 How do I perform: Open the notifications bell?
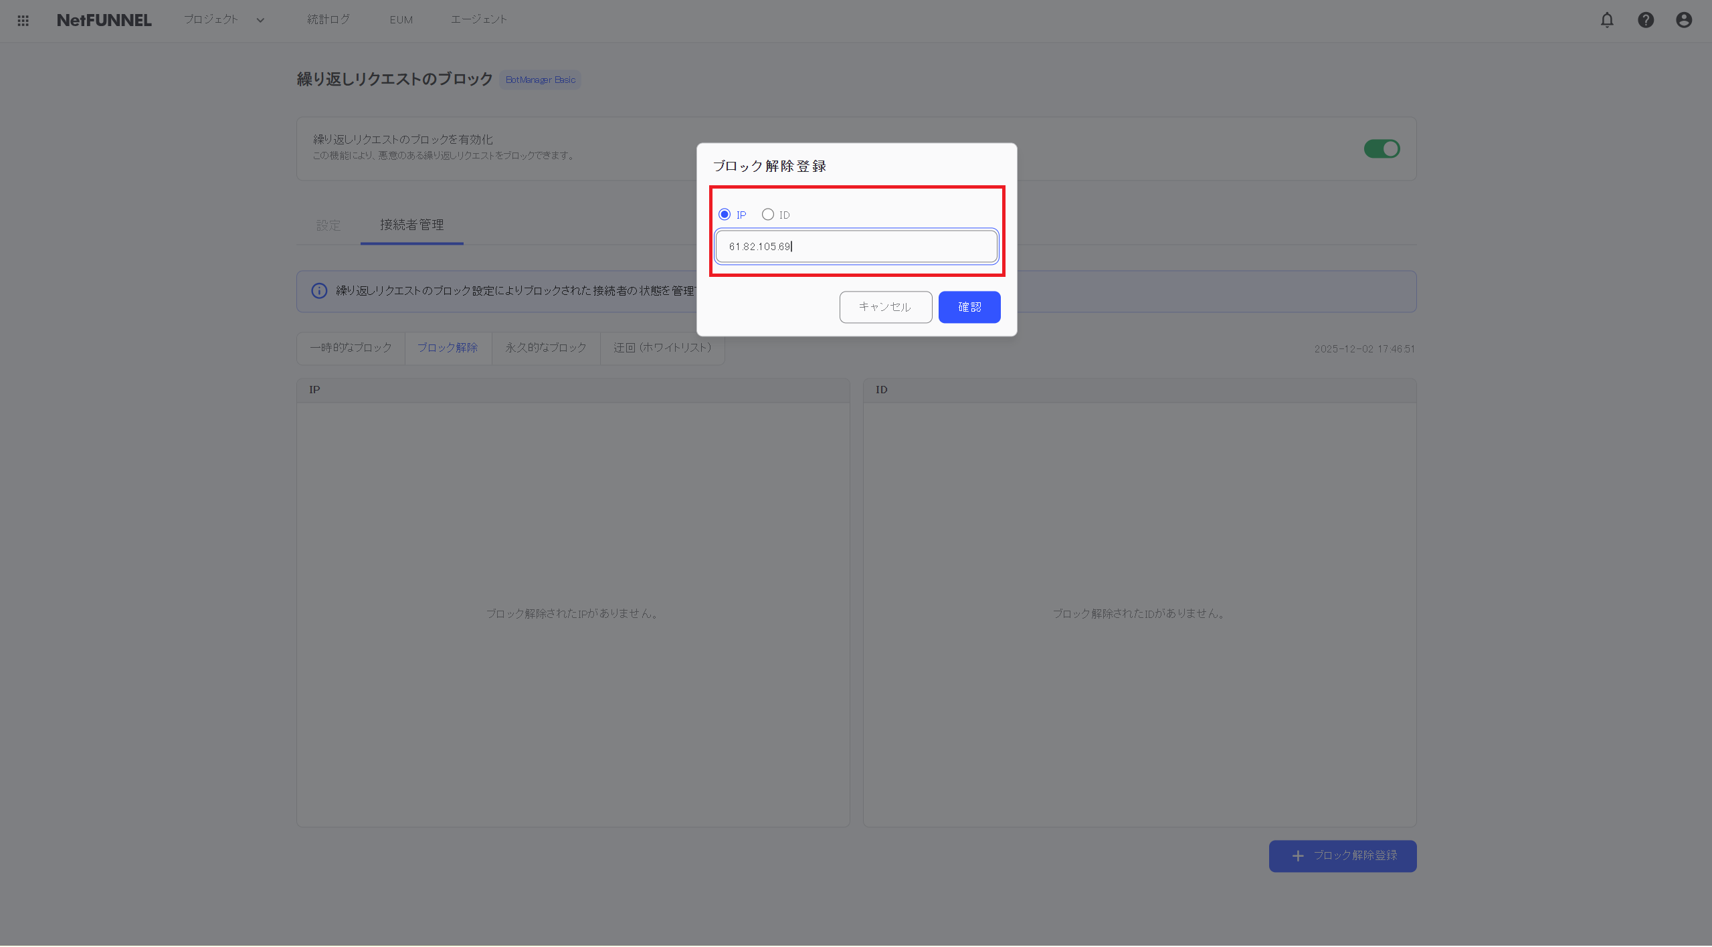[1606, 20]
